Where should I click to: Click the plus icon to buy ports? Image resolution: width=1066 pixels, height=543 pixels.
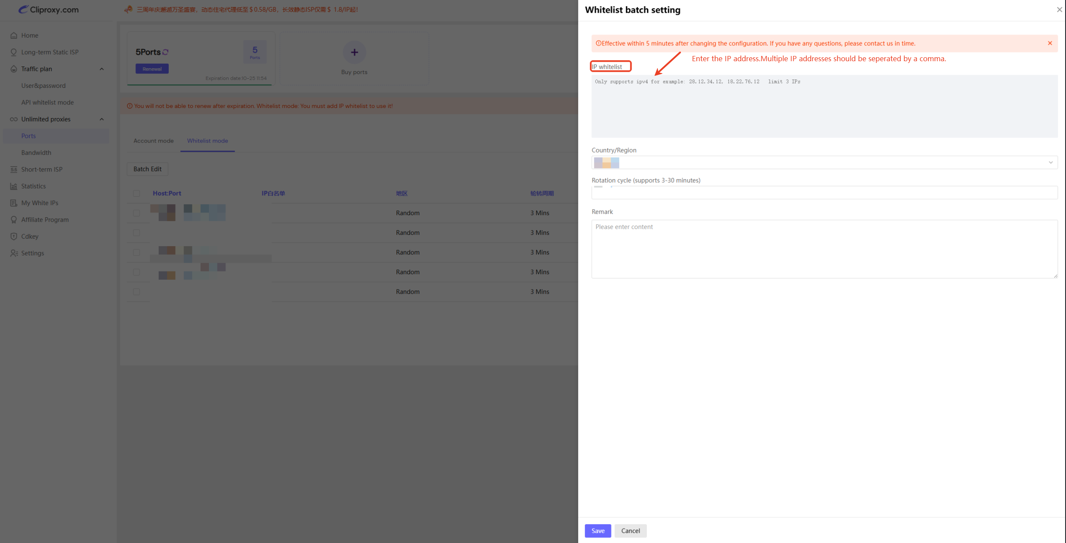pos(354,52)
